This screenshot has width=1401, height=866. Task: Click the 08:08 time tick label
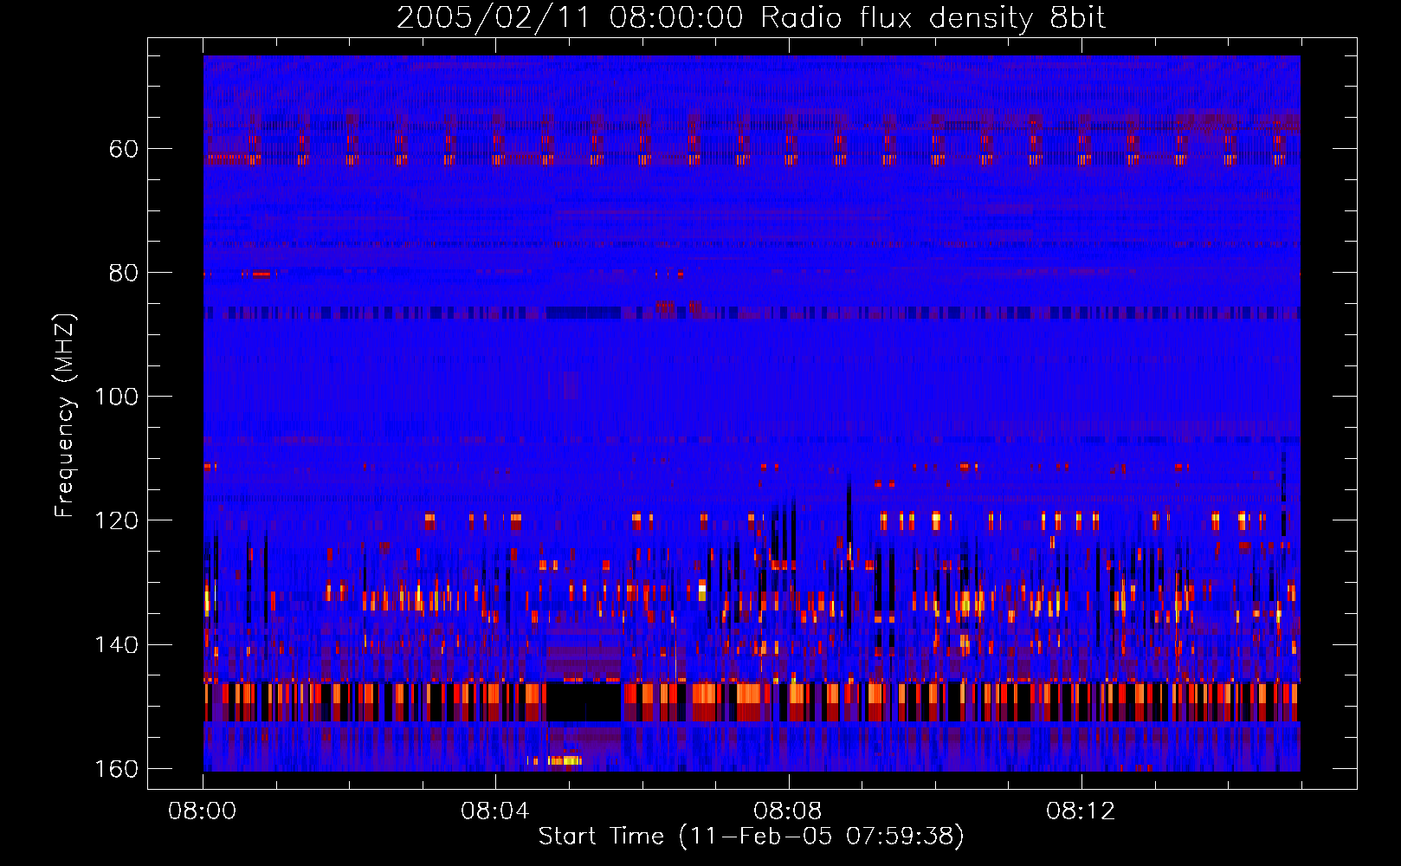tap(787, 811)
